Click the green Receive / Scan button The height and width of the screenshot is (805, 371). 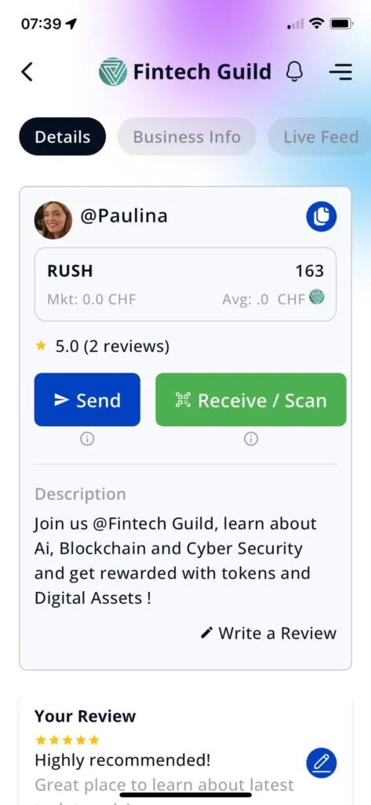(x=251, y=399)
